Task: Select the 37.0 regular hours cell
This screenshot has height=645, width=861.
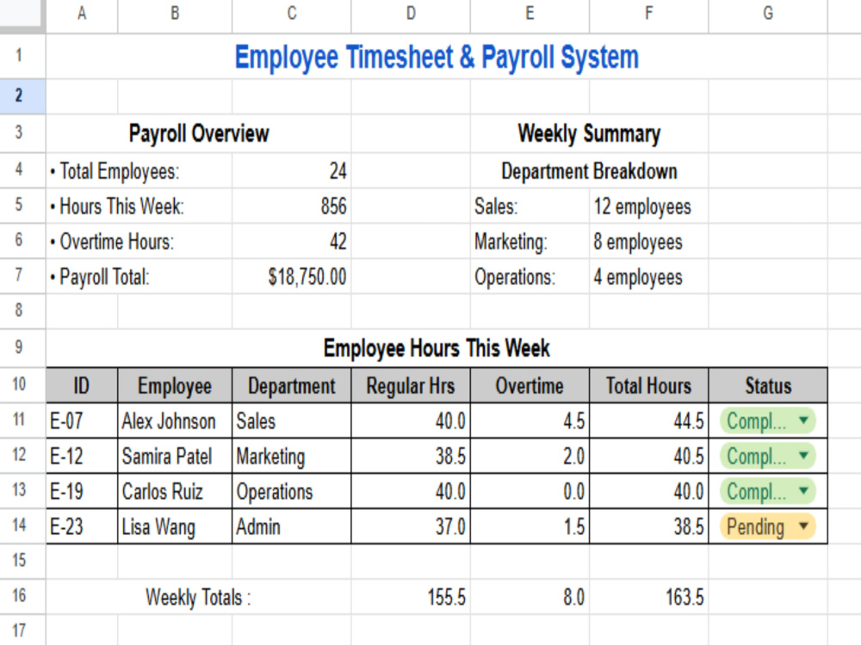Action: 411,526
